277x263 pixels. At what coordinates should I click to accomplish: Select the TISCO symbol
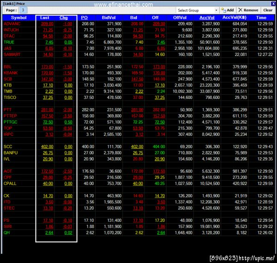point(10,98)
